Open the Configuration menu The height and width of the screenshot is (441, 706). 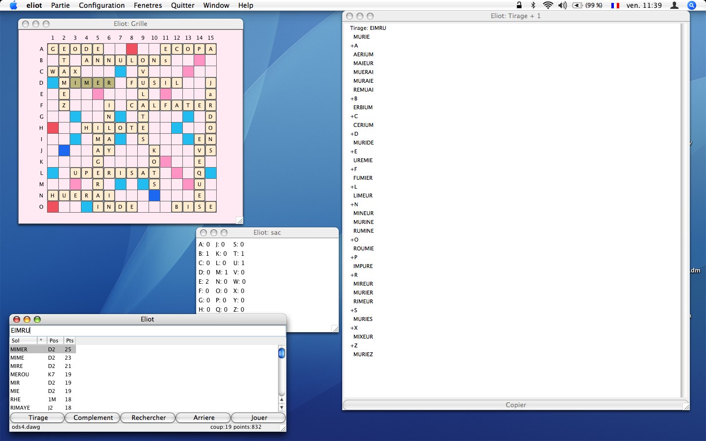point(101,5)
